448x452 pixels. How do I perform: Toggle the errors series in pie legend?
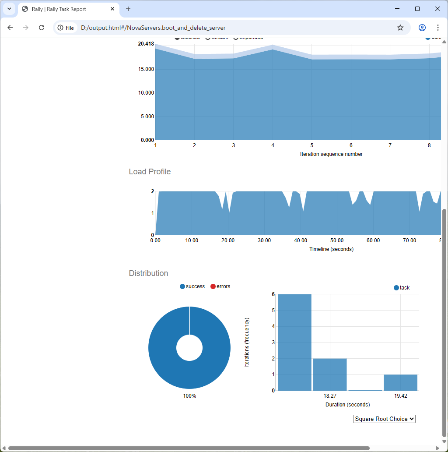click(x=220, y=286)
